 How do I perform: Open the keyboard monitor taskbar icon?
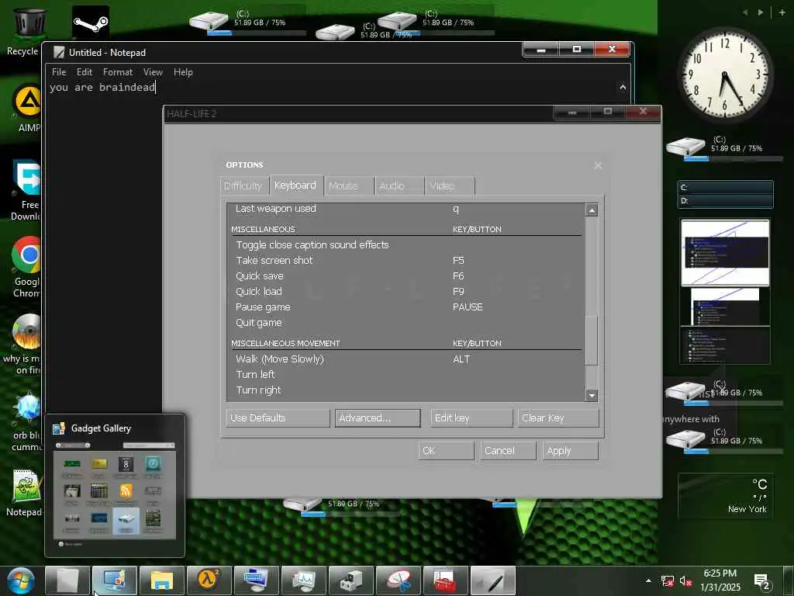(257, 580)
